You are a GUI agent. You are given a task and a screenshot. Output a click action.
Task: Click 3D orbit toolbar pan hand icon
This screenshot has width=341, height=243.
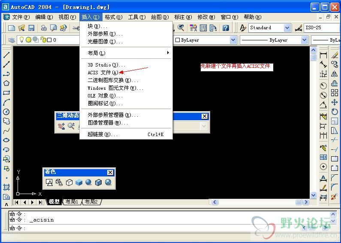(x=61, y=126)
